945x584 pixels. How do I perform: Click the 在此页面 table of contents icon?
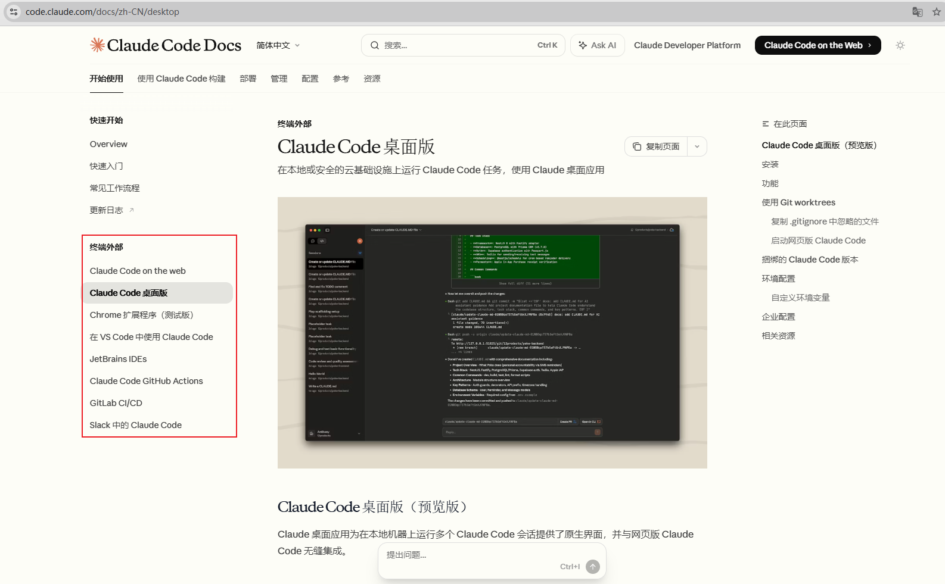[766, 124]
